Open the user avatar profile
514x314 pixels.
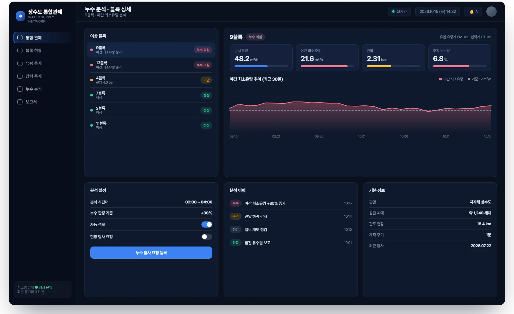[491, 12]
